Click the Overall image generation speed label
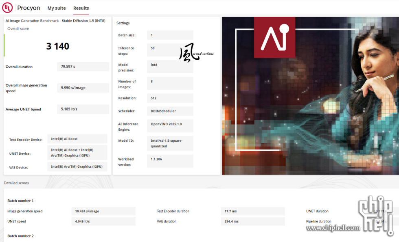The image size is (399, 242). [x=26, y=88]
